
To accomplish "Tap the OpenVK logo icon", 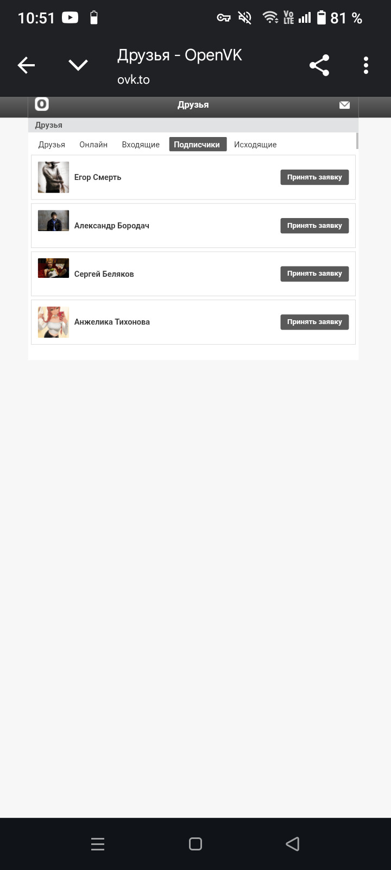I will [42, 104].
